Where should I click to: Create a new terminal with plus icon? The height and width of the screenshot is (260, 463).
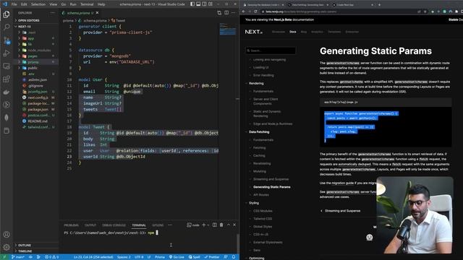(x=203, y=225)
